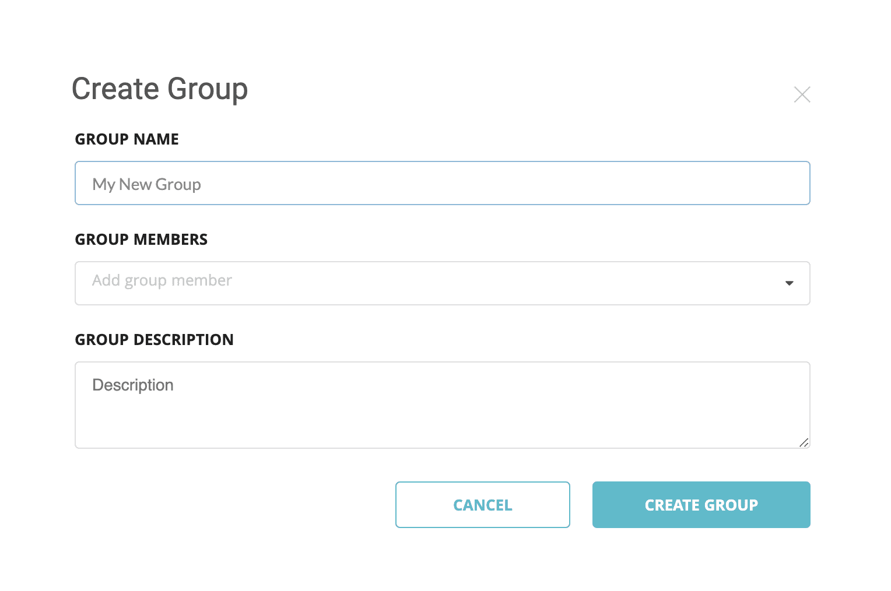Image resolution: width=891 pixels, height=591 pixels.
Task: Select the Add group member placeholder text
Action: click(162, 280)
